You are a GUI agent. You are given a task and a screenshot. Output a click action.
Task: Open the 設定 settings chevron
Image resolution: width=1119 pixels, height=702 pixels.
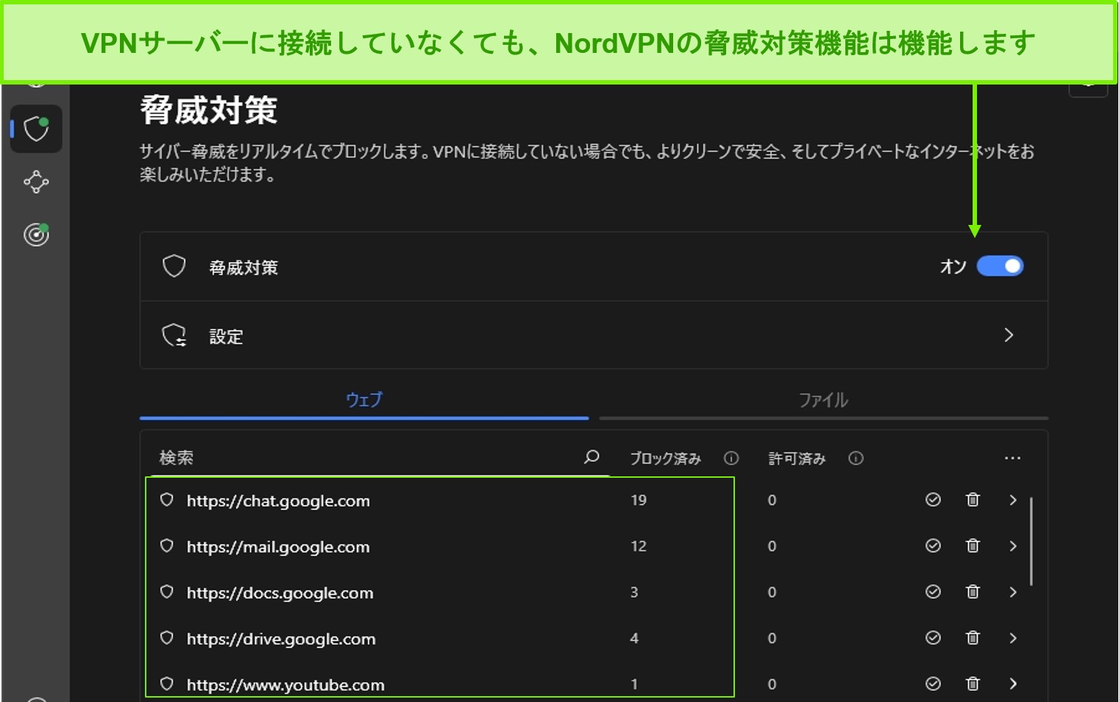(x=1009, y=335)
